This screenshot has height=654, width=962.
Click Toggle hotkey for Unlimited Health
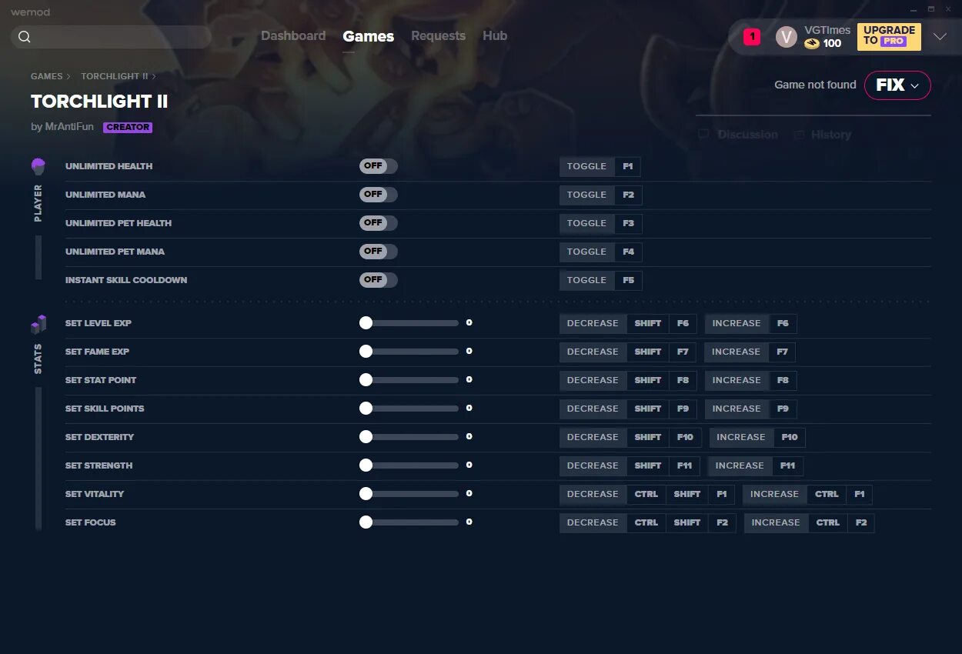(586, 166)
